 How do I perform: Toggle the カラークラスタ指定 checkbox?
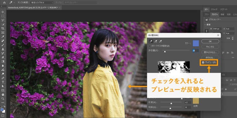(150, 46)
